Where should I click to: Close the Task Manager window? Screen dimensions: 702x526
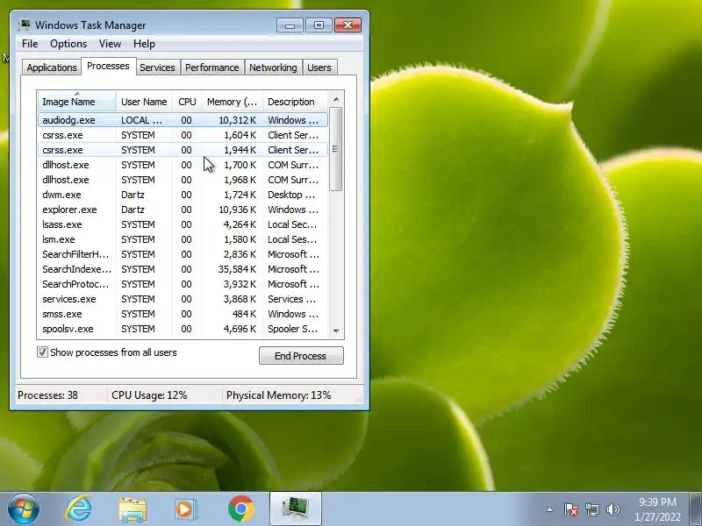(347, 25)
